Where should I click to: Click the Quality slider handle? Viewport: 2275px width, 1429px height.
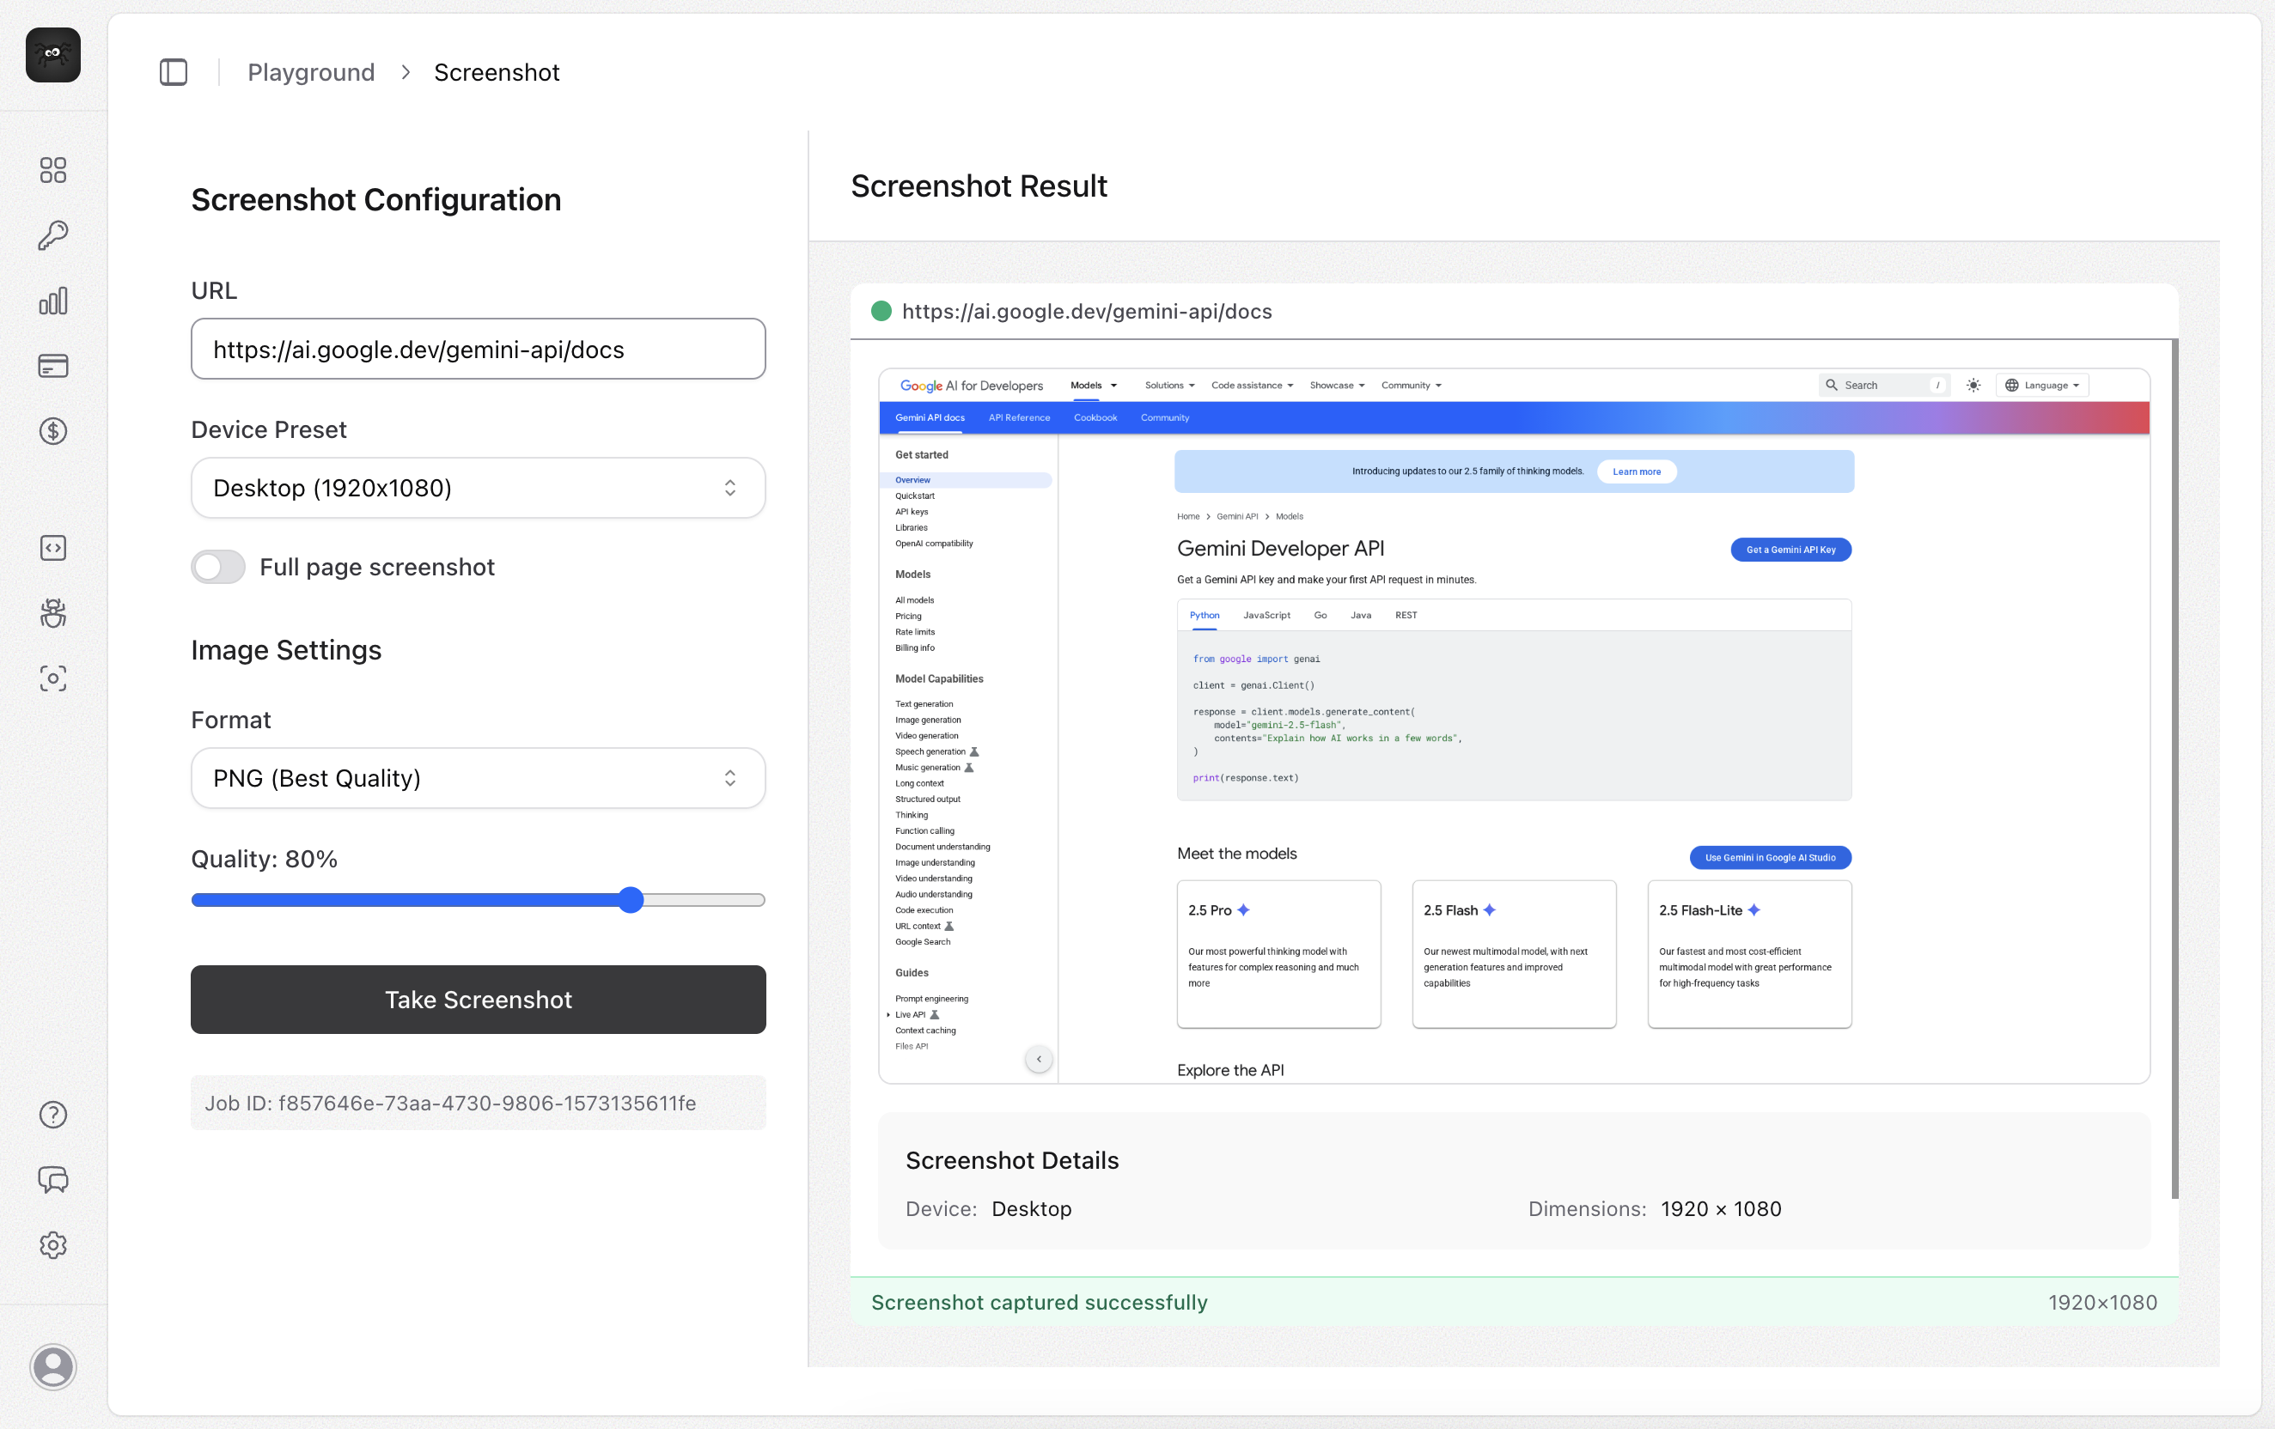pos(631,899)
